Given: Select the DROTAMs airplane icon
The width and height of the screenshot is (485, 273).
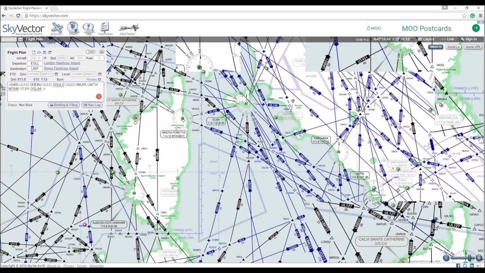Looking at the screenshot, I should [128, 27].
